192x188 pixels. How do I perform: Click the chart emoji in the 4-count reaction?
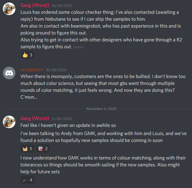25,180
